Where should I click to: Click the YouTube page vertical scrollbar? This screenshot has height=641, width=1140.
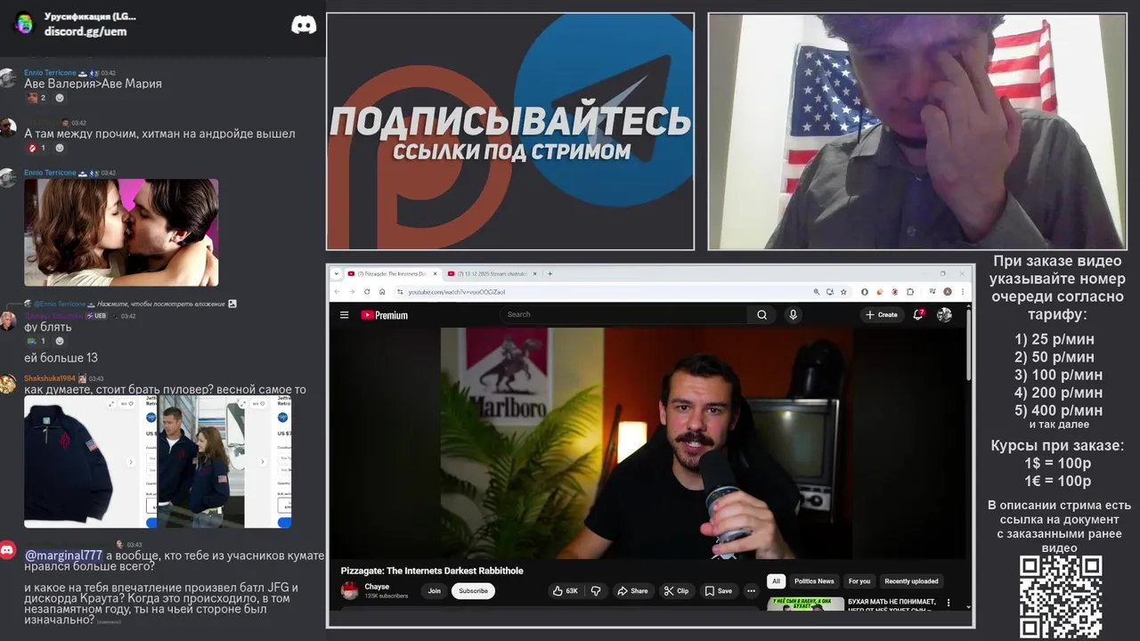coord(969,343)
